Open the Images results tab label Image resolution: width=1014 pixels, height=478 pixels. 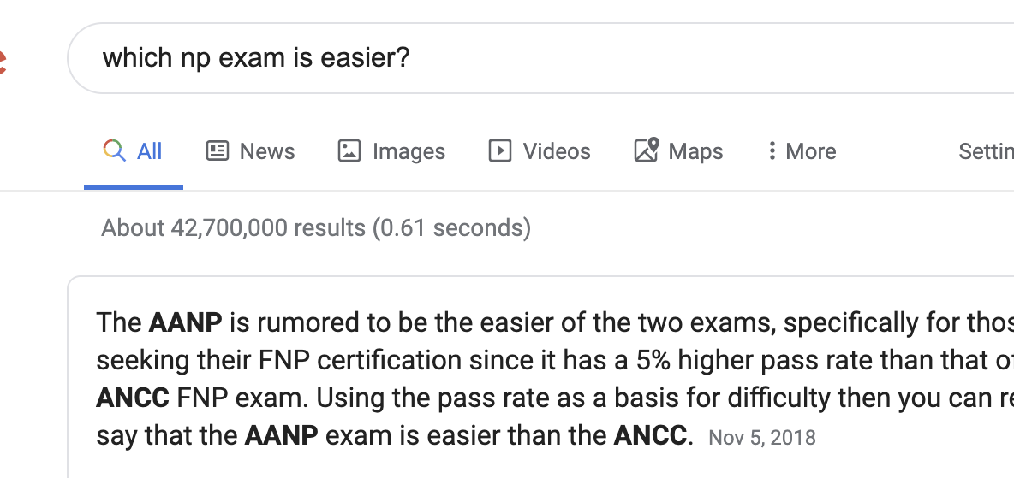[x=409, y=151]
